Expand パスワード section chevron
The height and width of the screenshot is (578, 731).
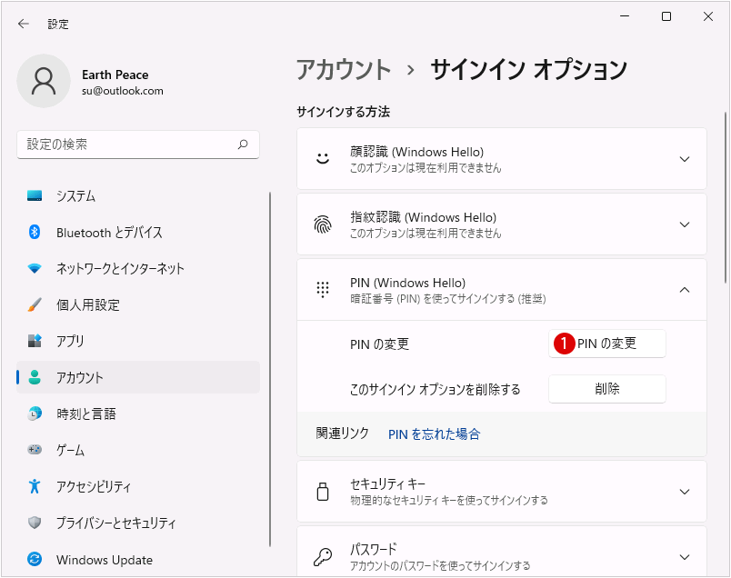coord(685,557)
